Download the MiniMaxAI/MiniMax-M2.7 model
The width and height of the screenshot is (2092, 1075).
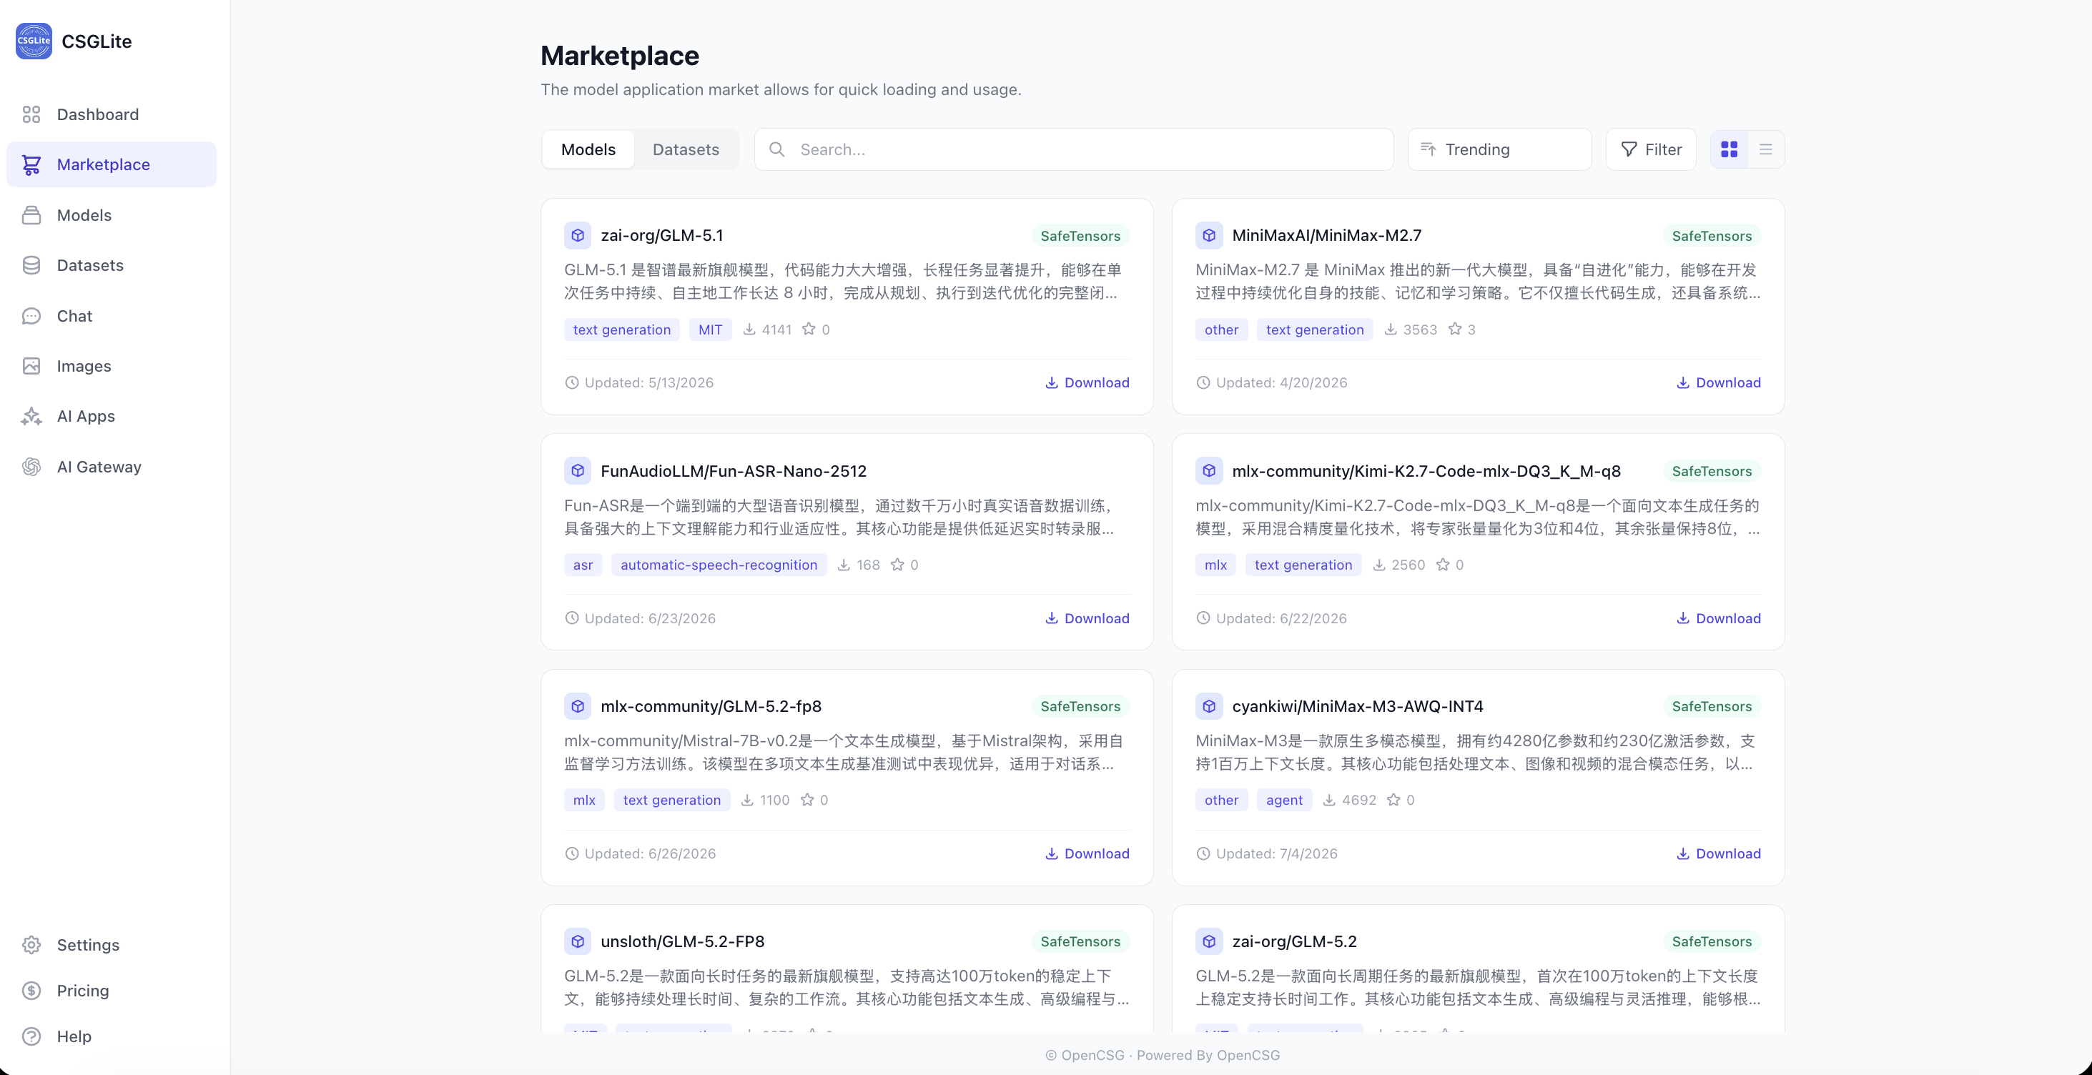click(1719, 382)
